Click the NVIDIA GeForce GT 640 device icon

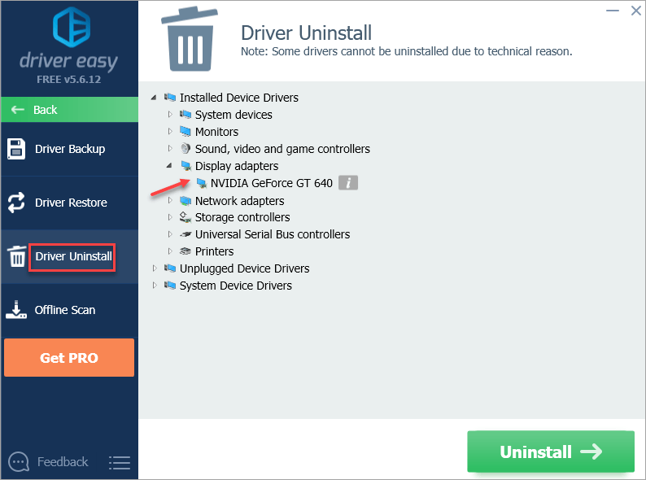pos(202,182)
